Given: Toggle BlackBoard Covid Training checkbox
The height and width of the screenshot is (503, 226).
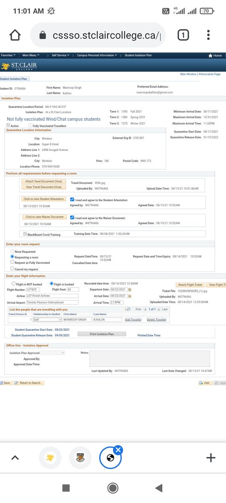Looking at the screenshot, I should click(x=25, y=234).
